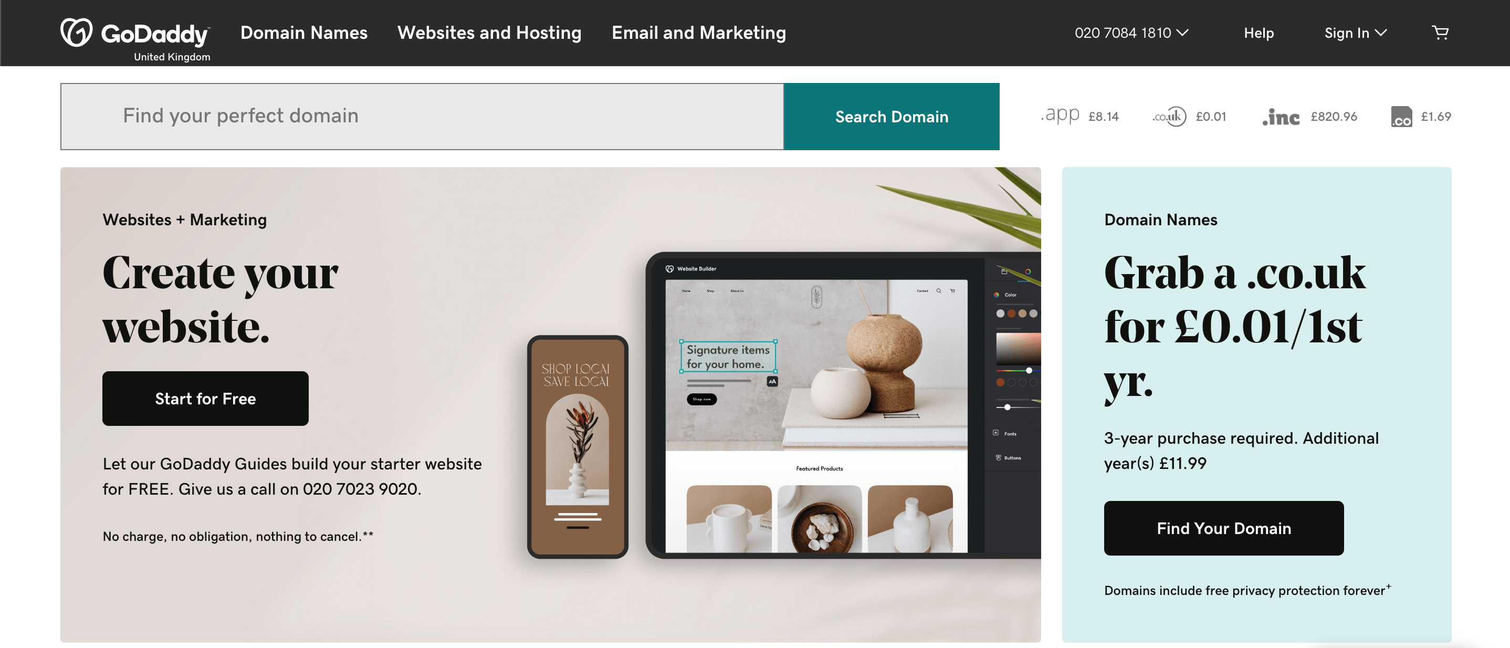The height and width of the screenshot is (648, 1510).
Task: Click the .app domain price icon
Action: (x=1060, y=116)
